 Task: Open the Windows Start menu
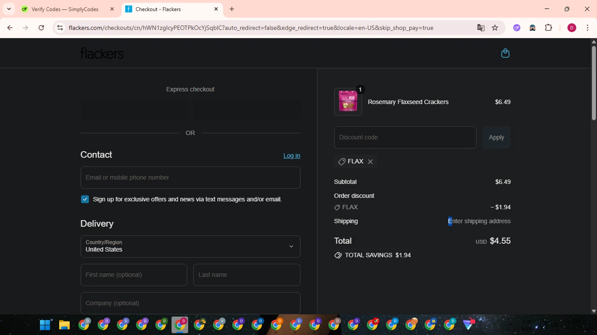(45, 325)
